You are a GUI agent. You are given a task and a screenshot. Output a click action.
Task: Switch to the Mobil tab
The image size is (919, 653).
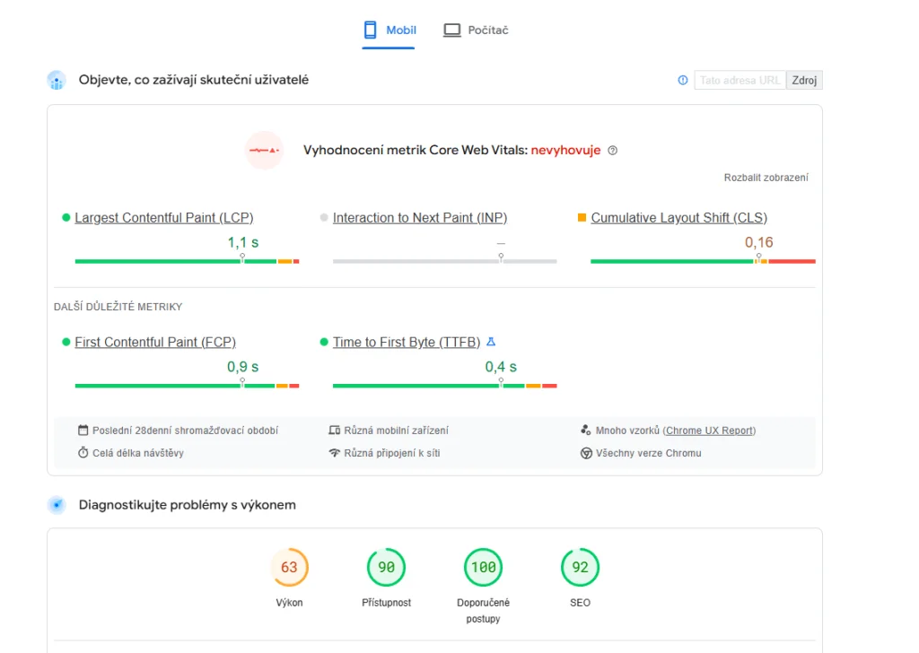click(389, 30)
